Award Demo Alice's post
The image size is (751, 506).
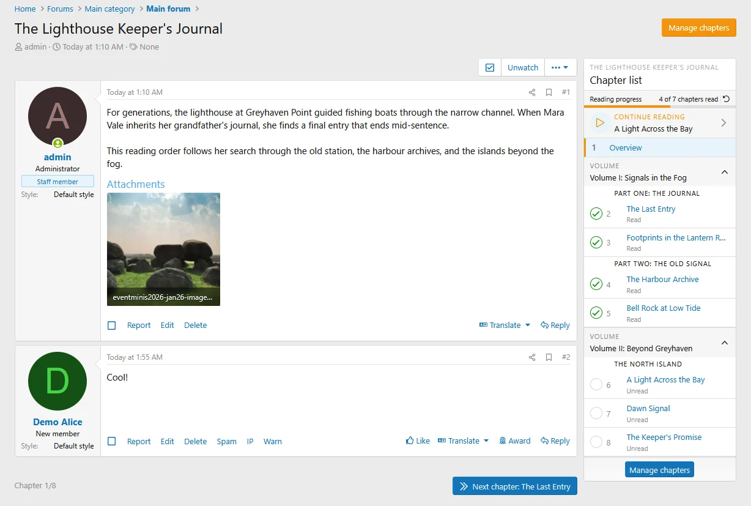pos(514,441)
